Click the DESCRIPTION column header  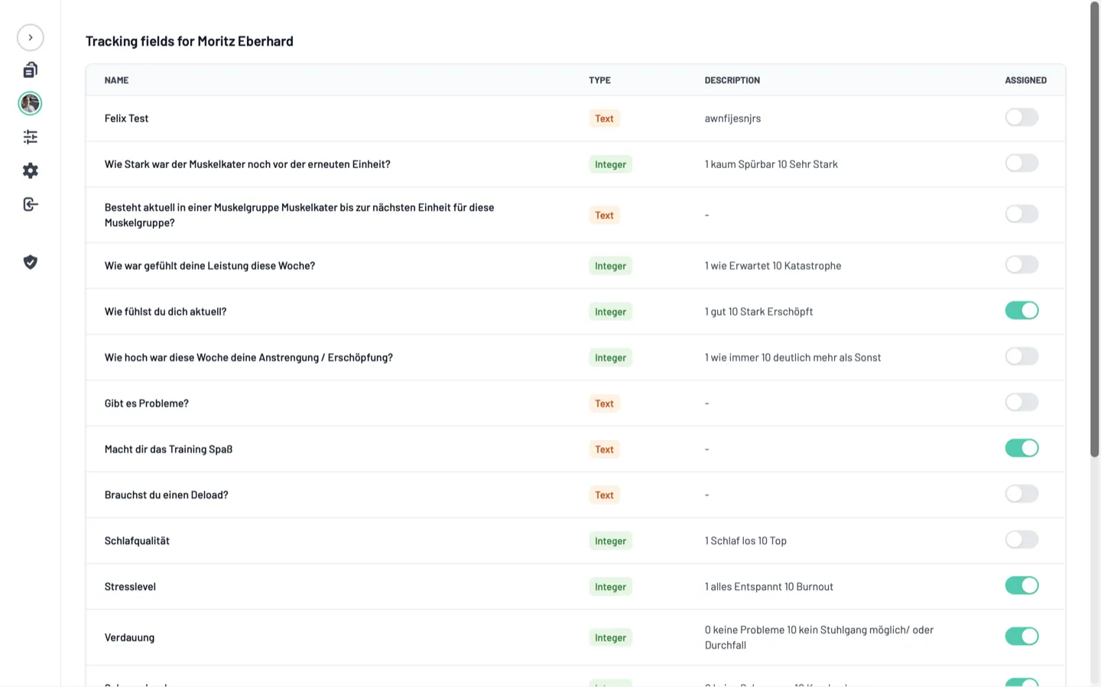click(x=732, y=79)
